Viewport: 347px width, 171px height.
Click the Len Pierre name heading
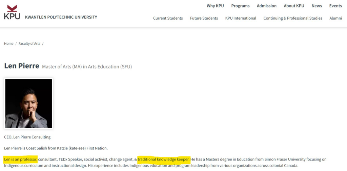[x=22, y=66]
